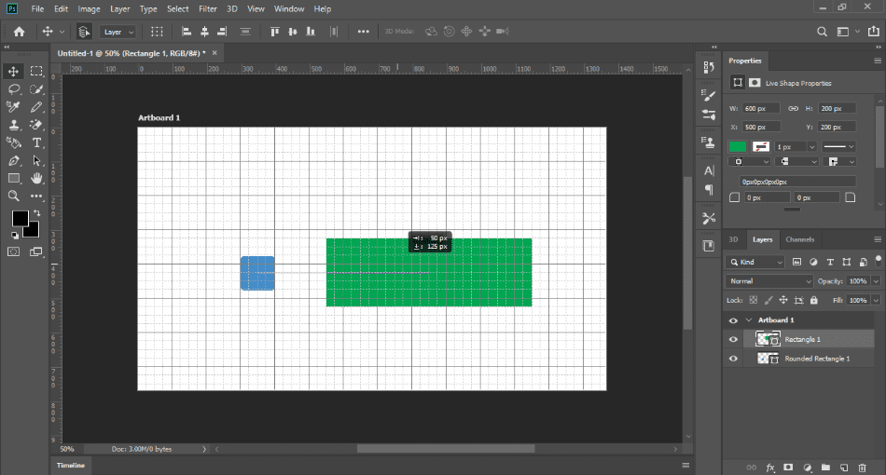Select the Hand tool
The height and width of the screenshot is (475, 886).
click(x=36, y=178)
